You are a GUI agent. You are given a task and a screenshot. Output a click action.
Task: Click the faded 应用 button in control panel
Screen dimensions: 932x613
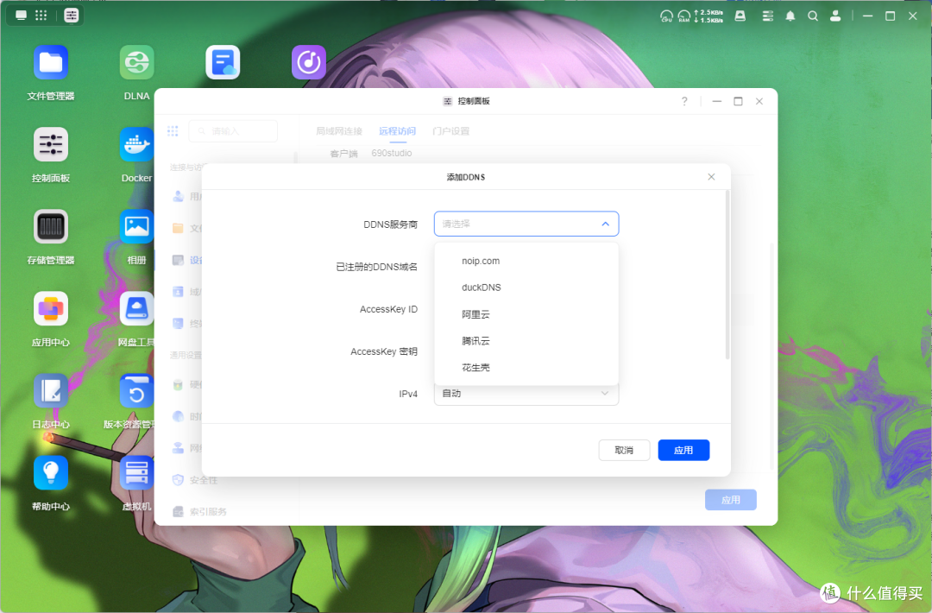[731, 500]
